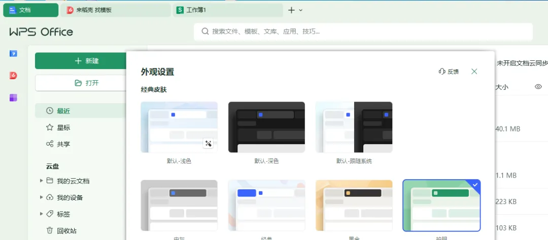Expand 标签 tree node
This screenshot has width=548, height=240.
pyautogui.click(x=42, y=214)
